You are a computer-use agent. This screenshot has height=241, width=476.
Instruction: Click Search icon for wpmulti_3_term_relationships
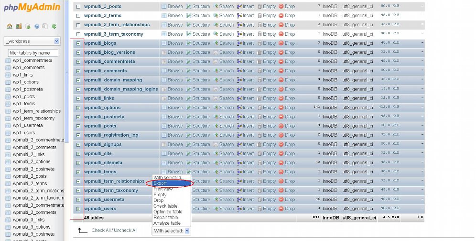(x=216, y=25)
